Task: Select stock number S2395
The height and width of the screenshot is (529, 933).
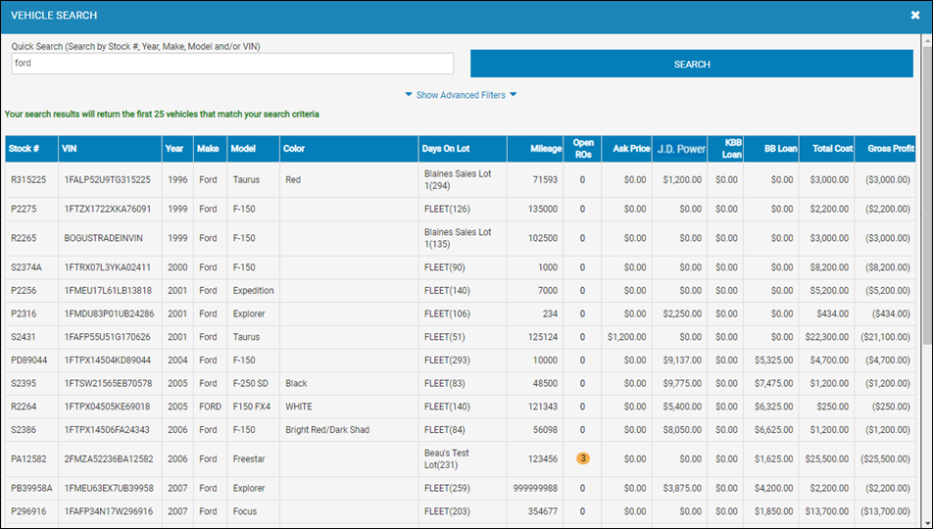Action: pos(24,383)
